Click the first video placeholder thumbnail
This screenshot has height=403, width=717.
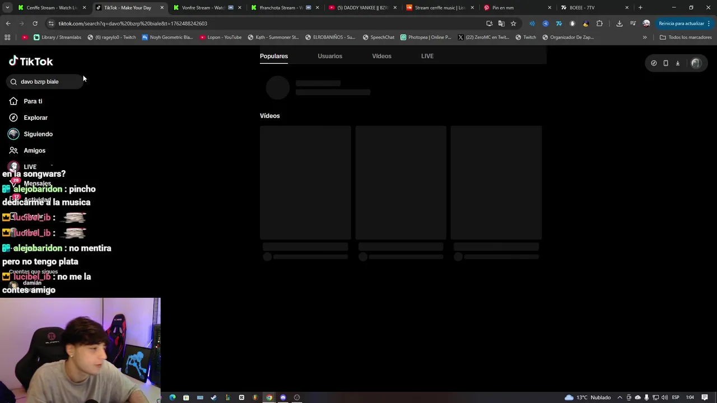305,182
